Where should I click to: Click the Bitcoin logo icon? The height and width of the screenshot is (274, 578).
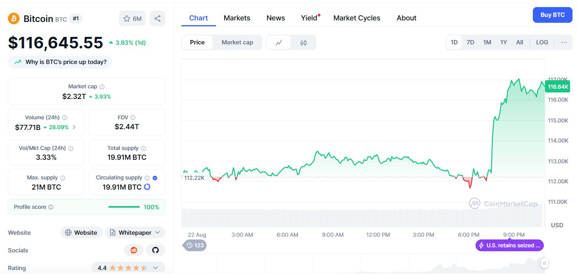[14, 18]
